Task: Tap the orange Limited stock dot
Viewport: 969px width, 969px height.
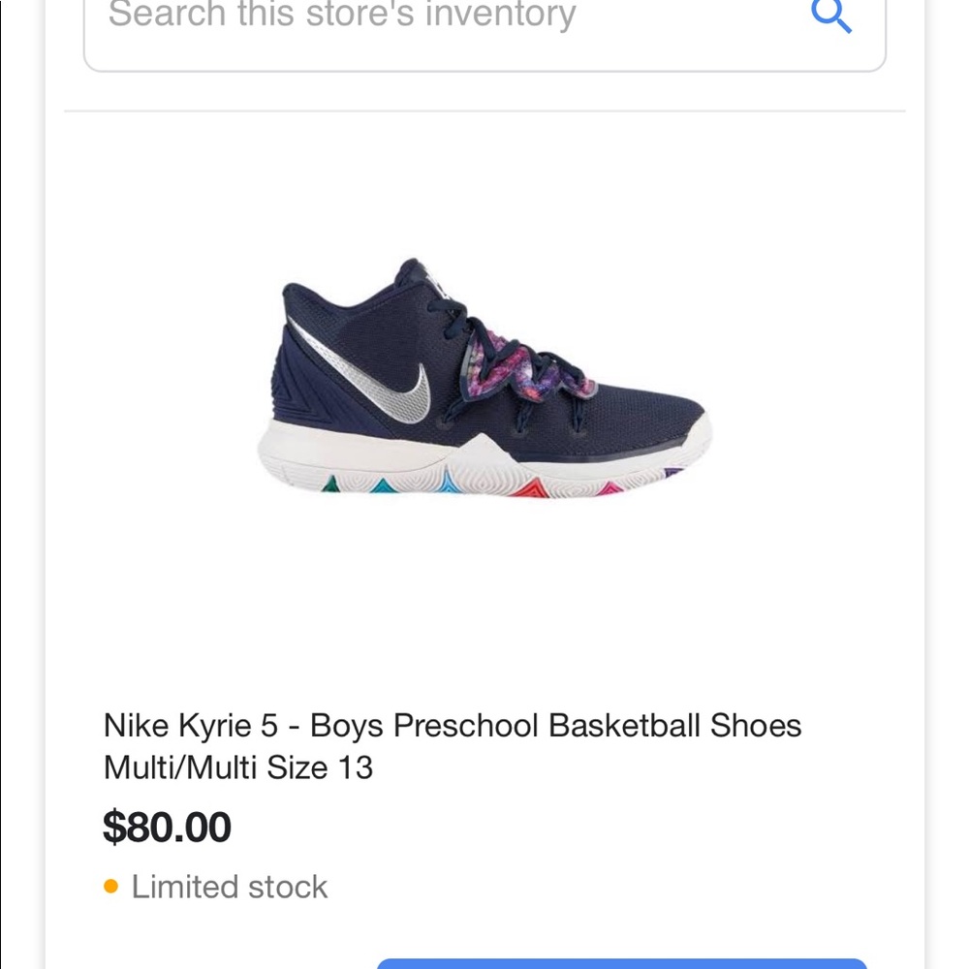Action: 110,886
